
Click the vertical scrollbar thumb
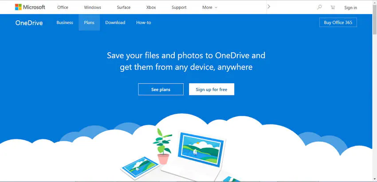pos(375,19)
